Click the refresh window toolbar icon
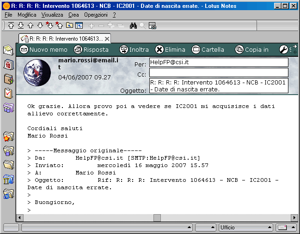Viewport: 300px width, 234px height. (79, 25)
